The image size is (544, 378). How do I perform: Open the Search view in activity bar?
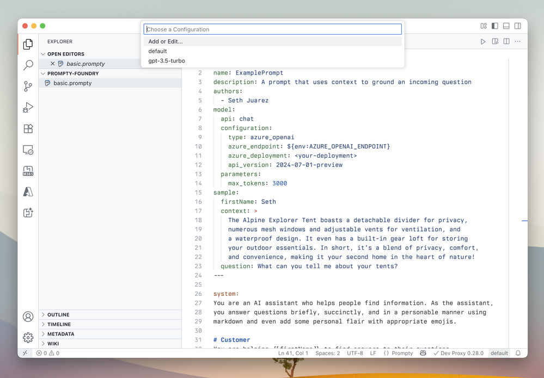pyautogui.click(x=28, y=65)
